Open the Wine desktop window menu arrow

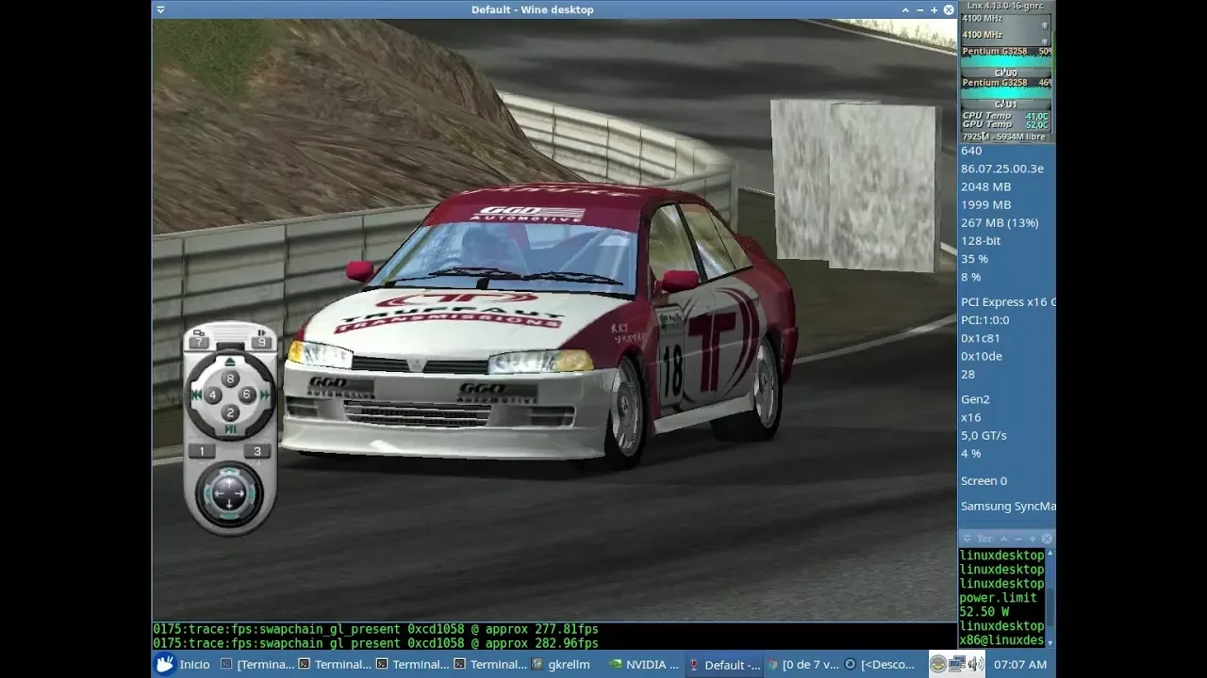[160, 9]
